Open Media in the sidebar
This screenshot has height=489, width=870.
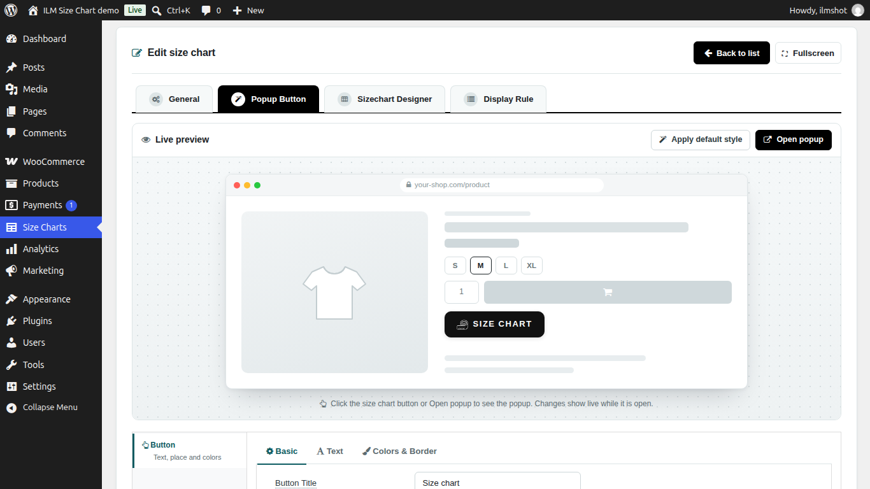[x=51, y=89]
